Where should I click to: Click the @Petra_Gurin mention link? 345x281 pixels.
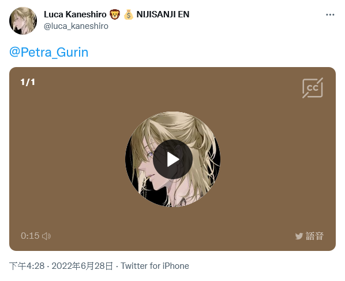click(48, 52)
